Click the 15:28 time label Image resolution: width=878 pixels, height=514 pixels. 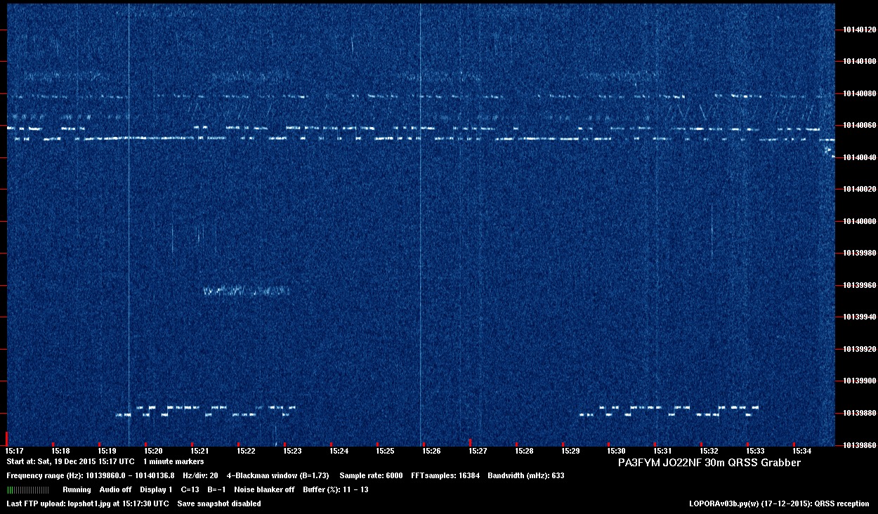point(524,451)
